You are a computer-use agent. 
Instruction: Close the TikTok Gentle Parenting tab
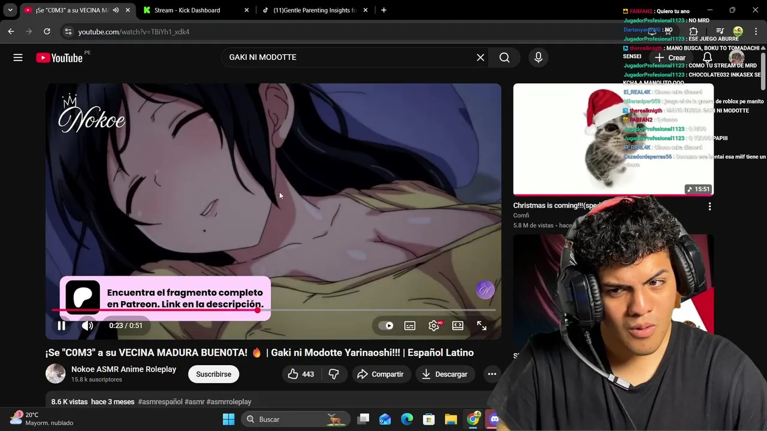tap(366, 10)
